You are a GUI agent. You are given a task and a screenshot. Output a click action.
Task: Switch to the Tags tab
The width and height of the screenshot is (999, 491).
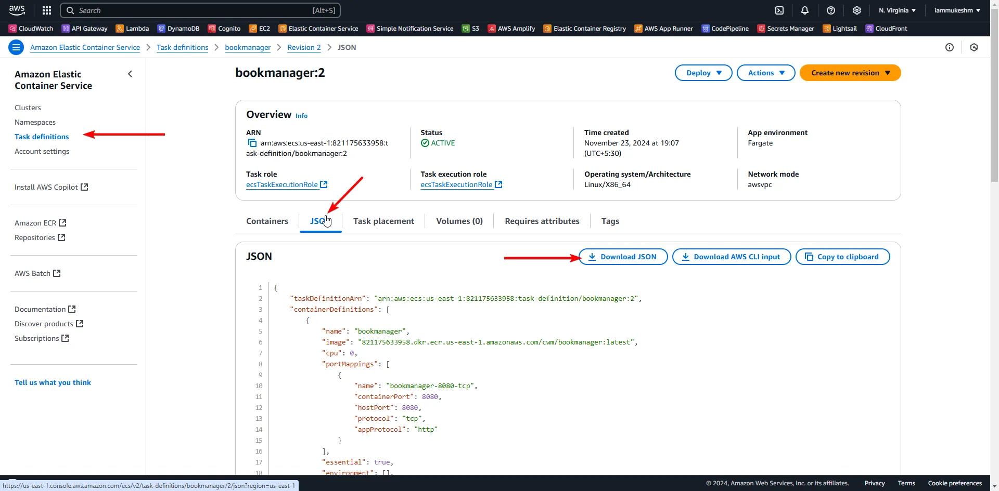click(x=610, y=221)
